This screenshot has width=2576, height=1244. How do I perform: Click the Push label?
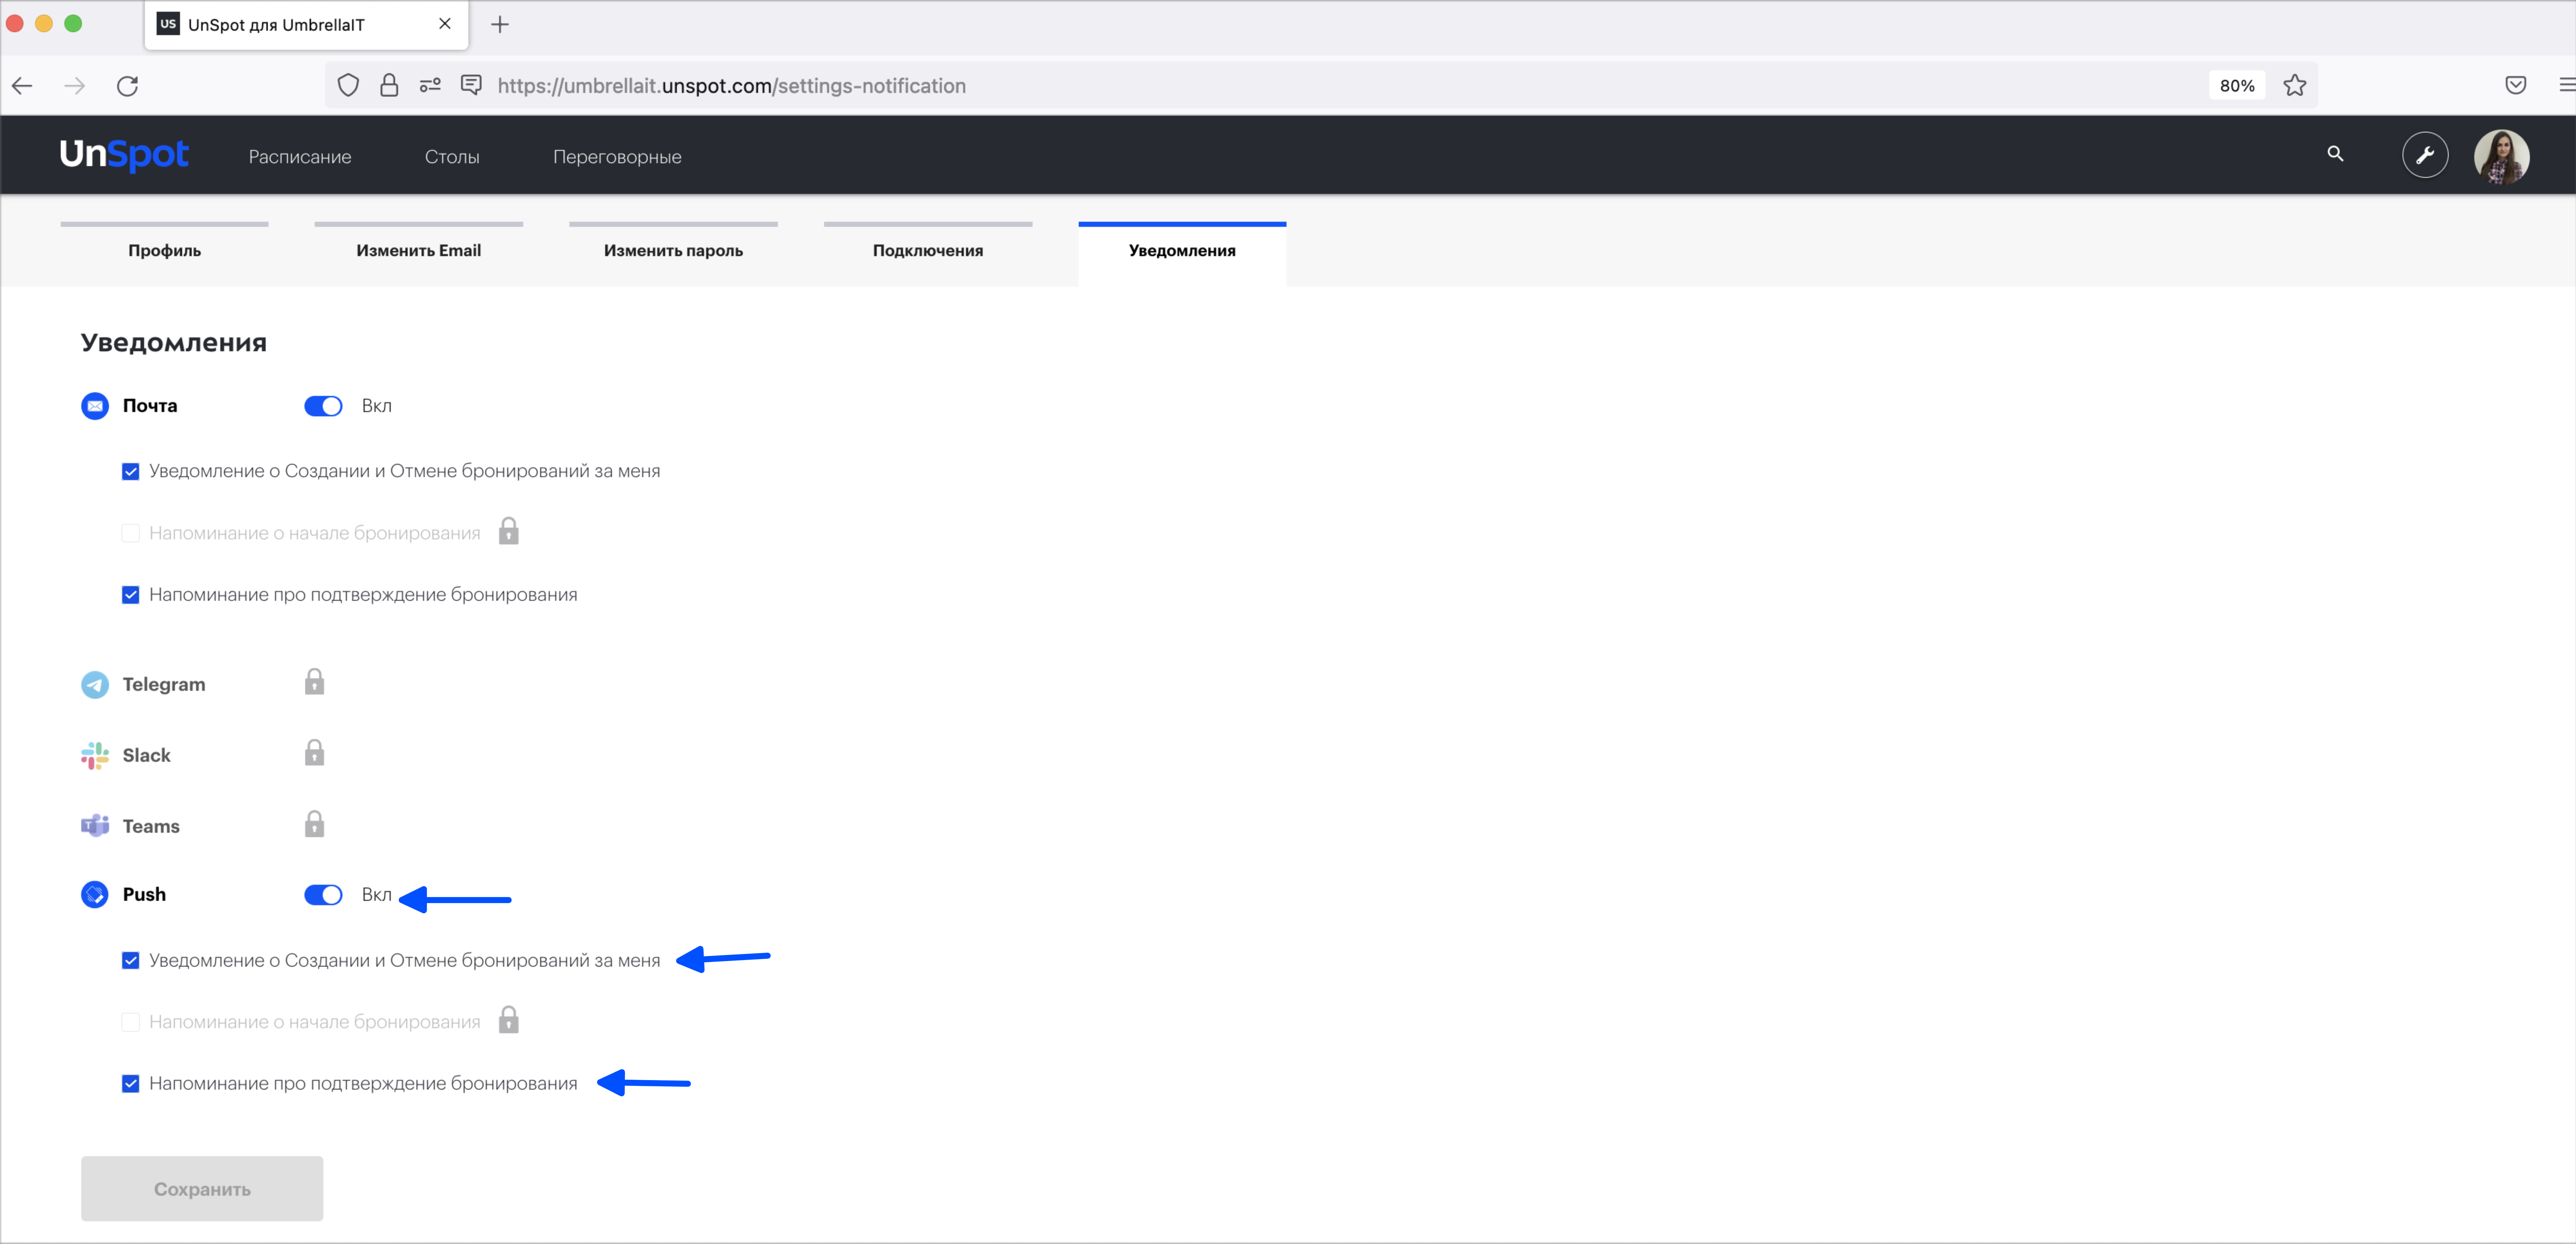144,895
